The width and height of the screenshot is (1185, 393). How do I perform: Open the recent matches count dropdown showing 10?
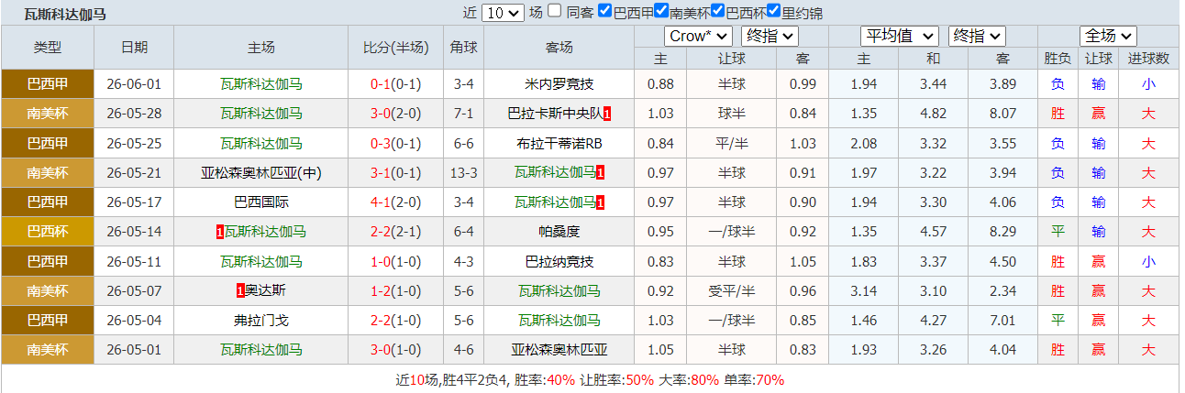point(502,13)
